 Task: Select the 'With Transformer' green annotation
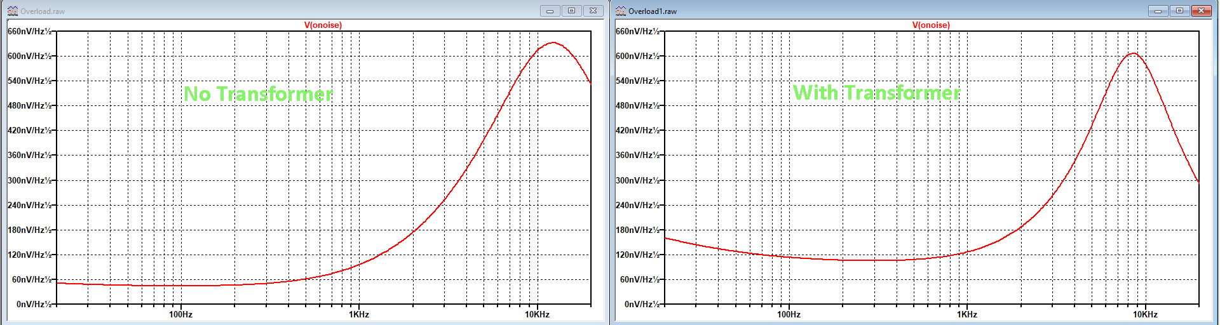(877, 93)
